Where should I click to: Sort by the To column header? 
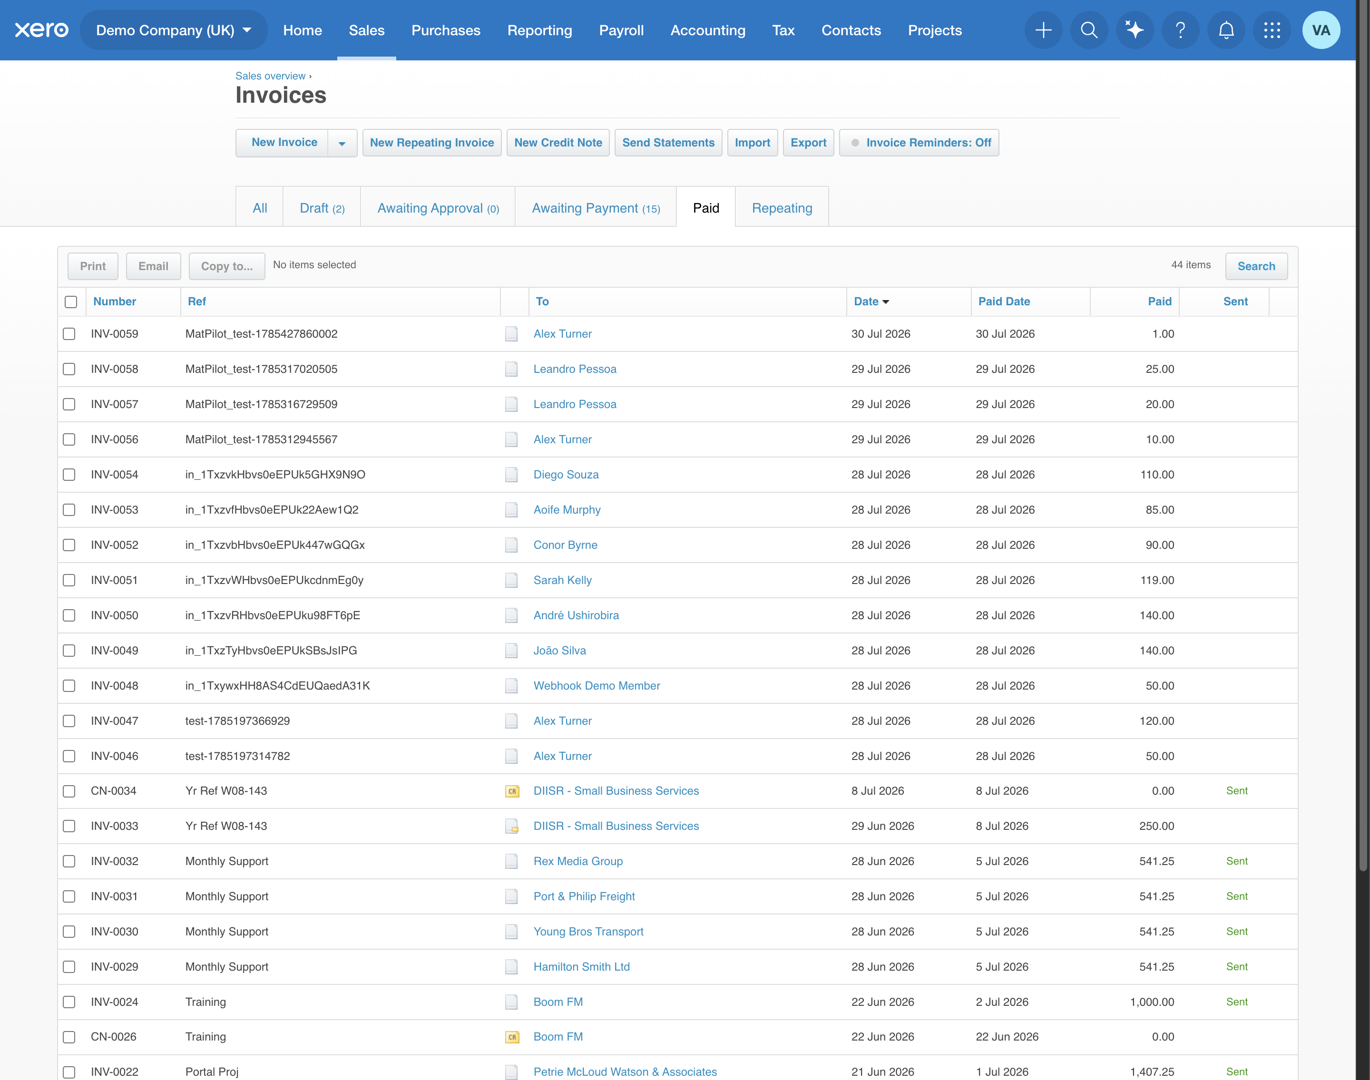[x=542, y=302]
